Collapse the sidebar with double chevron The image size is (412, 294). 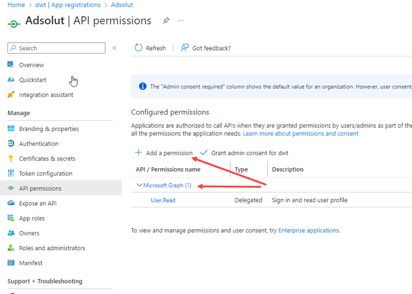click(x=114, y=48)
